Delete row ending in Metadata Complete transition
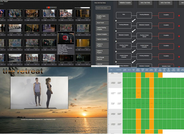The width and height of the screenshot is (184, 134). (179, 26)
